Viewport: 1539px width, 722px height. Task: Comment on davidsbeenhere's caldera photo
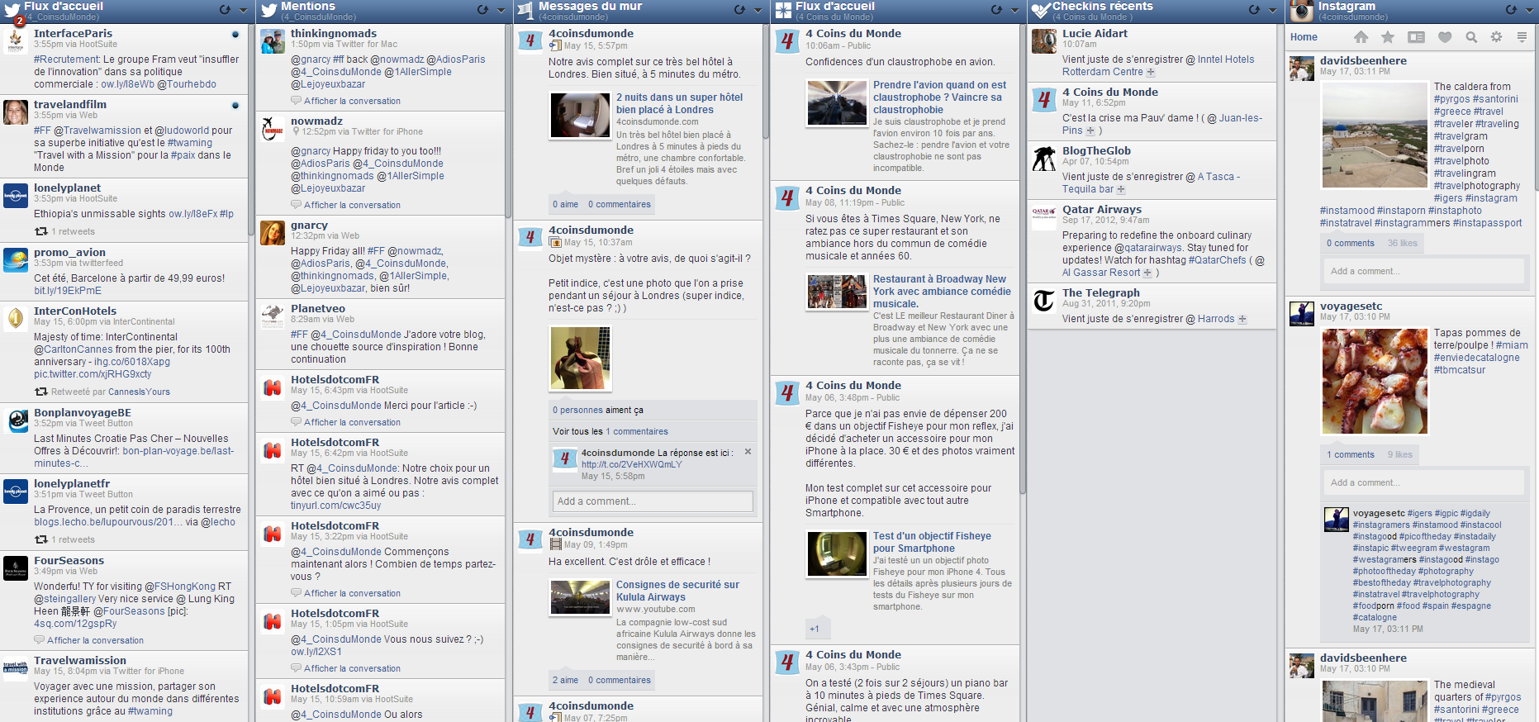[1425, 272]
